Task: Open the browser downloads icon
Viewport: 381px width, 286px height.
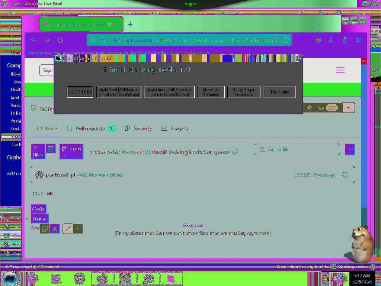Action: coord(332,40)
